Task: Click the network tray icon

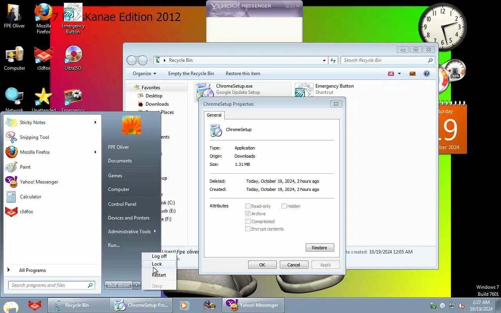Action: point(452,306)
